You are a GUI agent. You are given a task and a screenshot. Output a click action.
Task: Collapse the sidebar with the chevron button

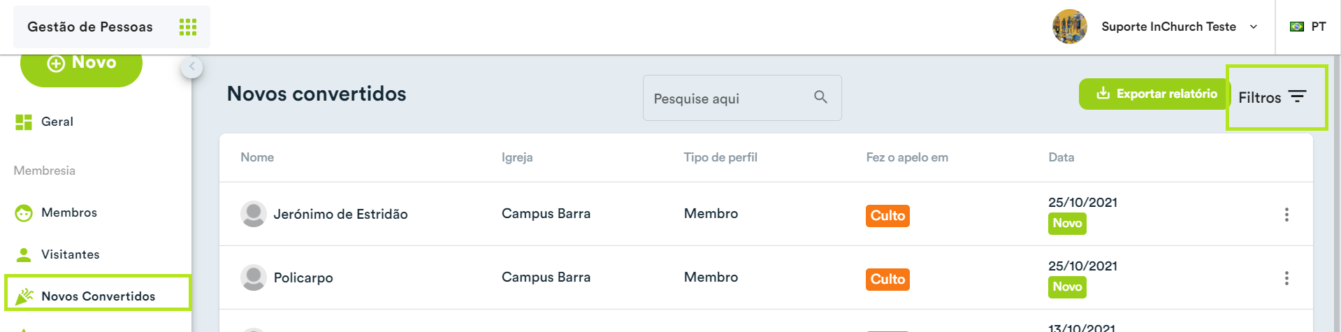191,67
